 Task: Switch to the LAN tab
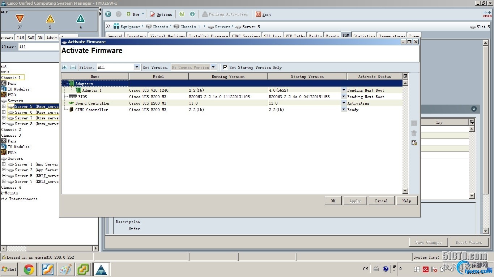21,38
